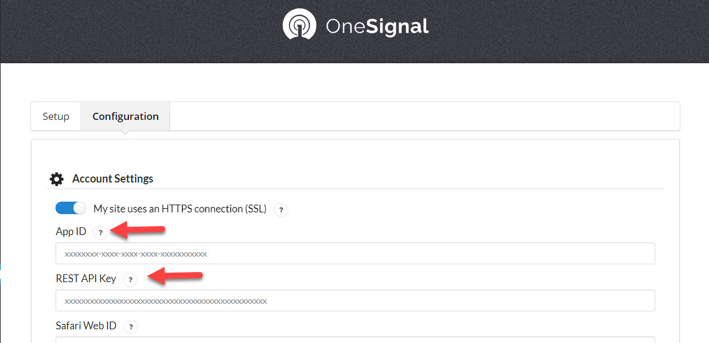Click the OneSignal wordmark text in header

377,26
